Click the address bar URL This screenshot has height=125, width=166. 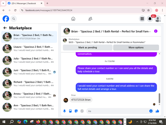click(x=49, y=10)
